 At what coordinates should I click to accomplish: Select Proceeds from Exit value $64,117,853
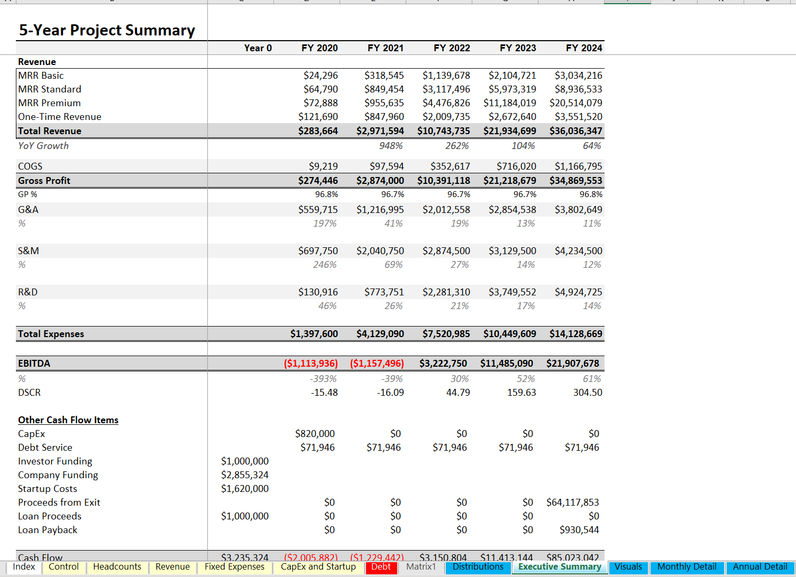click(573, 502)
